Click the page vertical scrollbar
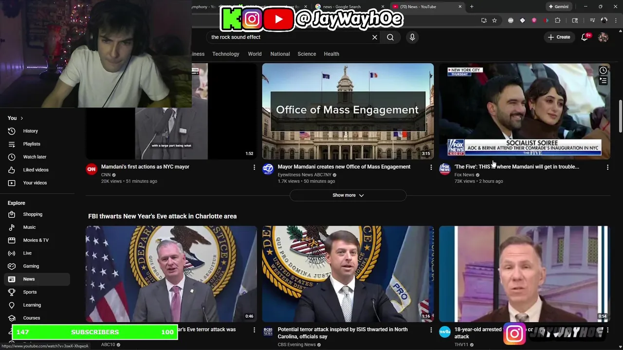Image resolution: width=623 pixels, height=350 pixels. coord(620,116)
